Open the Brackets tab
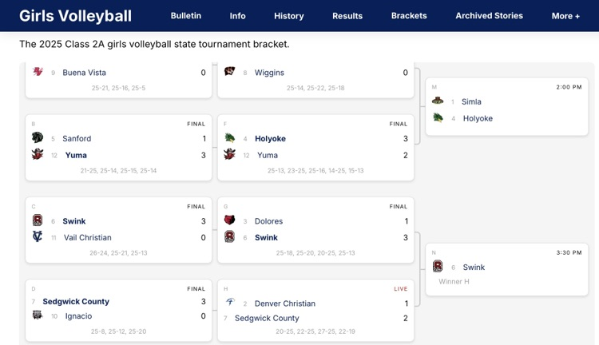 (409, 16)
